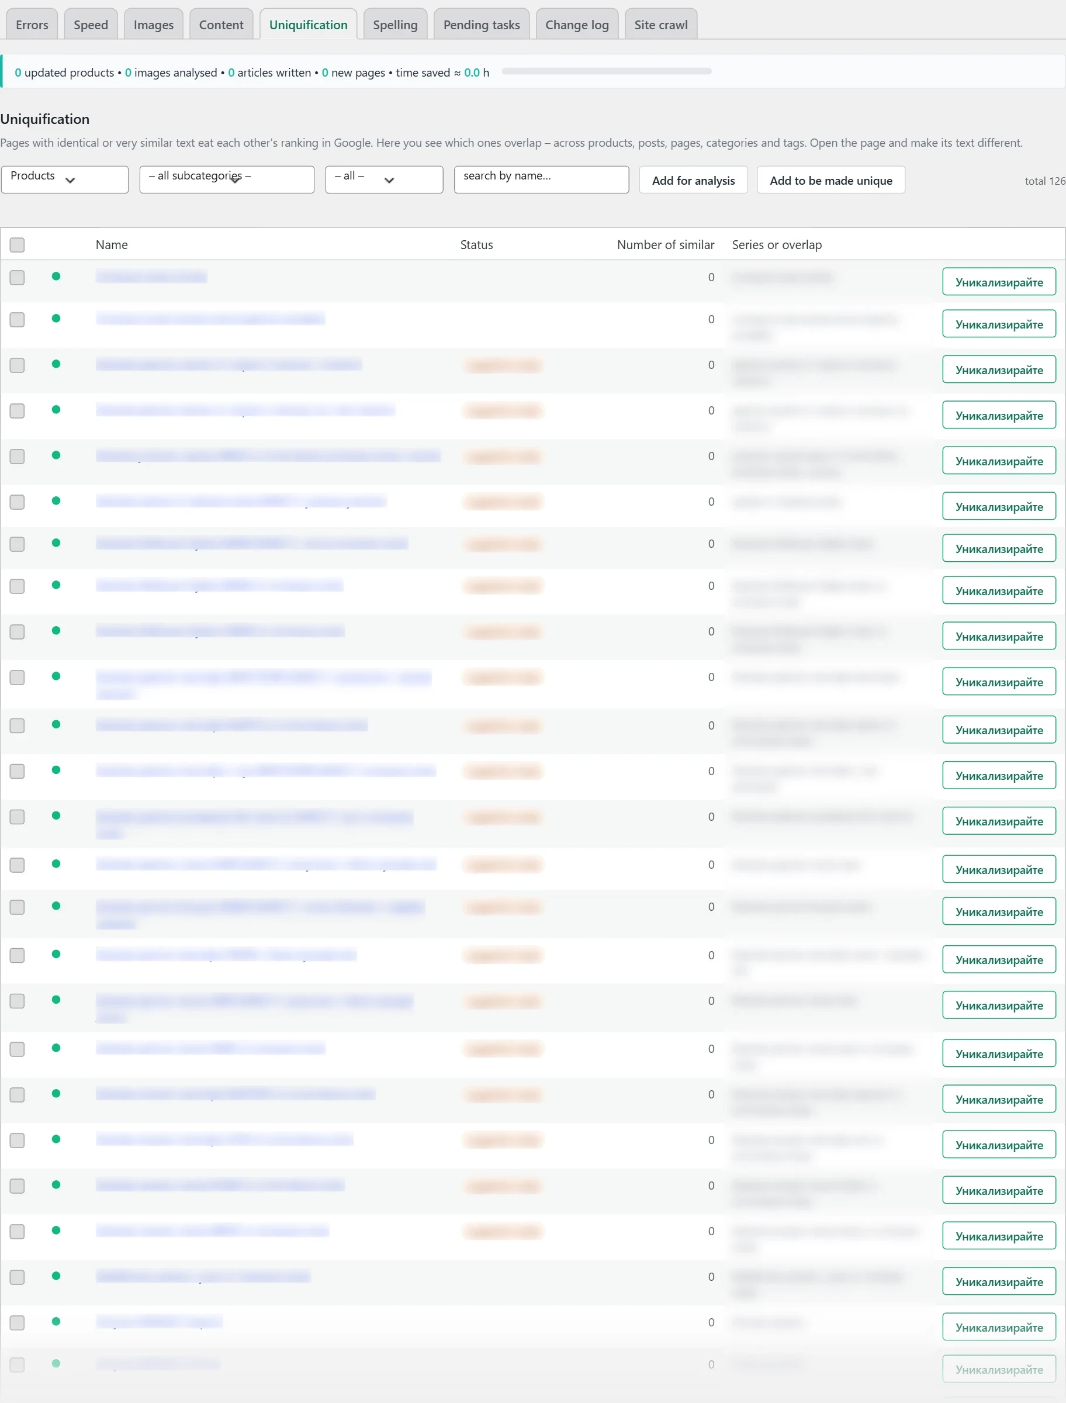View the Site crawl tab
1066x1403 pixels.
click(x=660, y=25)
